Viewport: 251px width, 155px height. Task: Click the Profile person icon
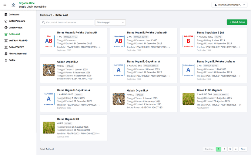(6, 60)
